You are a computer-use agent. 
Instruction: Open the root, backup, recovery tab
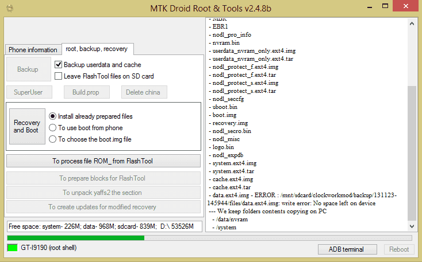(97, 49)
